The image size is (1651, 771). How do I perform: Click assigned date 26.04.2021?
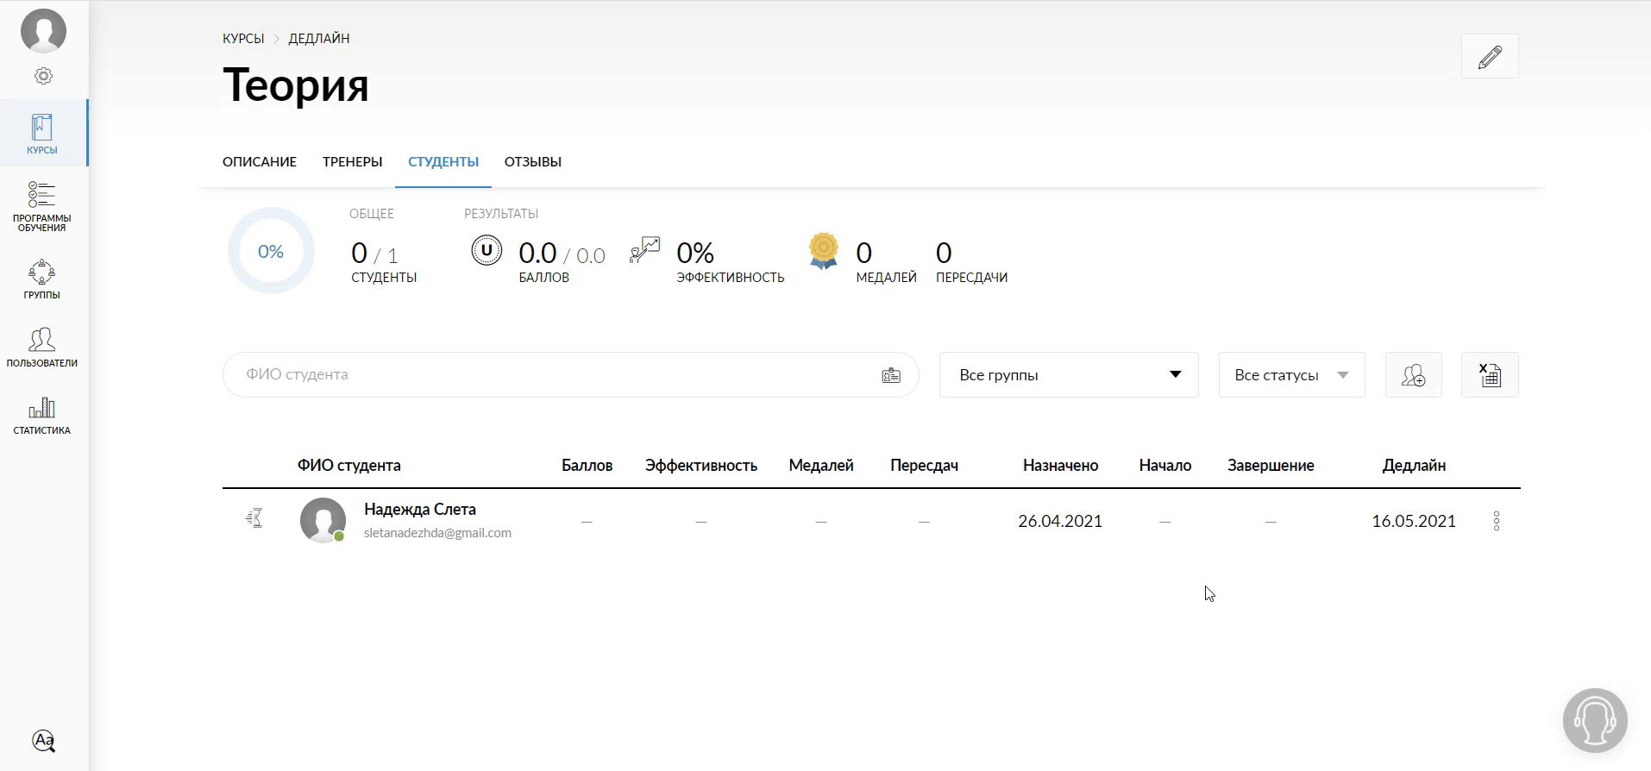(1060, 521)
